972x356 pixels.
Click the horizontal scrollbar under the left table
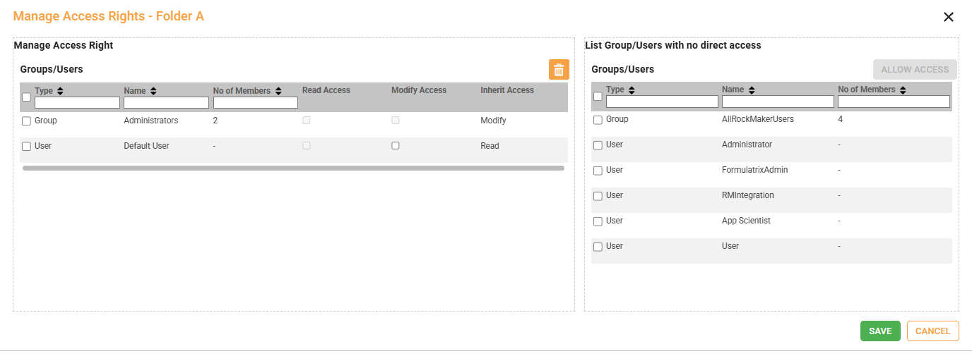pyautogui.click(x=293, y=168)
